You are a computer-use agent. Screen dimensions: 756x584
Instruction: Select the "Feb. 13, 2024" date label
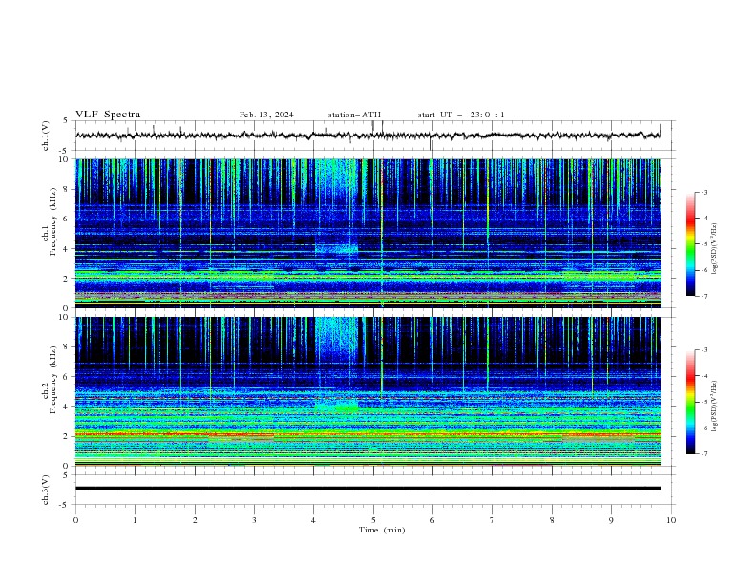click(x=266, y=115)
